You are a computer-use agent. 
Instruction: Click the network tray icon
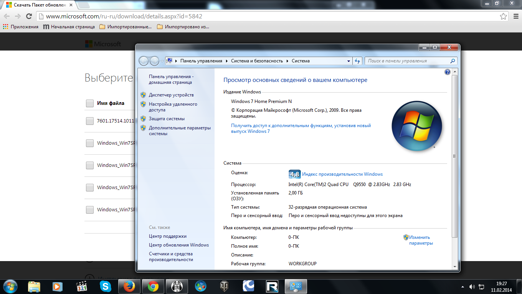(482, 287)
